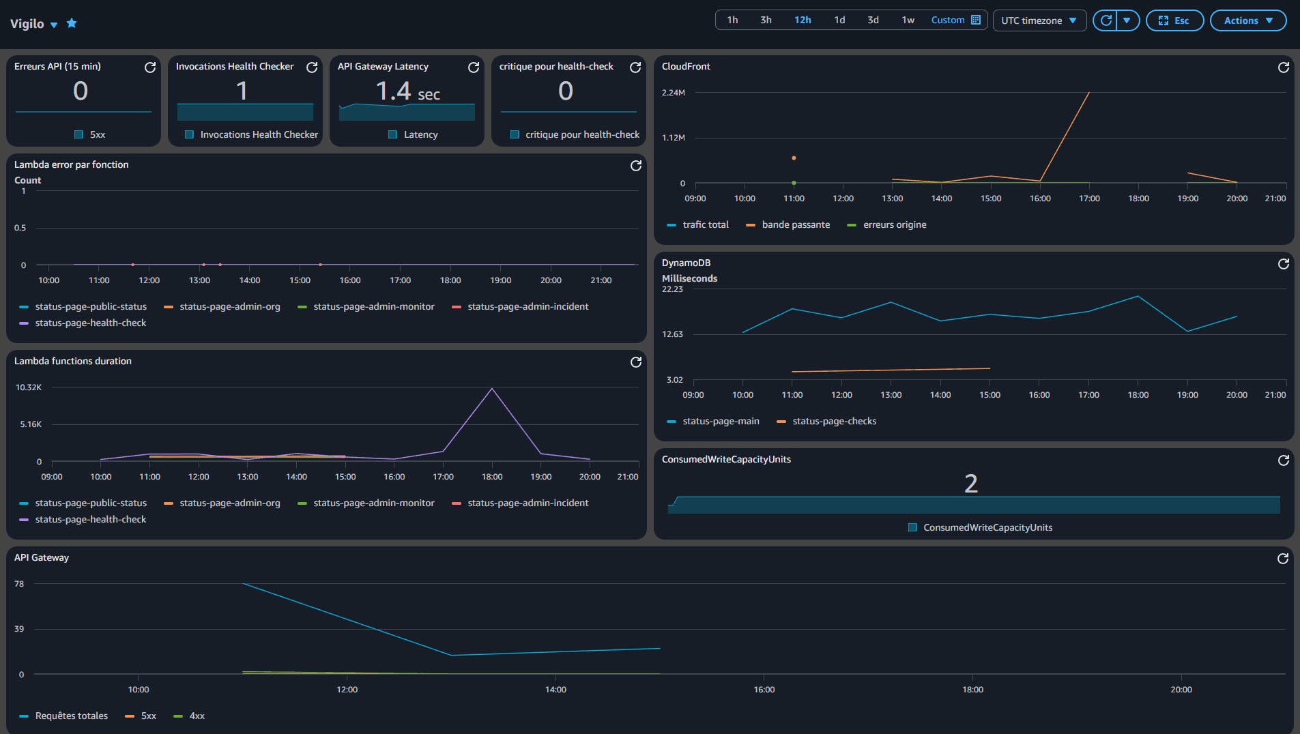Viewport: 1300px width, 734px height.
Task: Select the 1w time range tab
Action: pos(908,20)
